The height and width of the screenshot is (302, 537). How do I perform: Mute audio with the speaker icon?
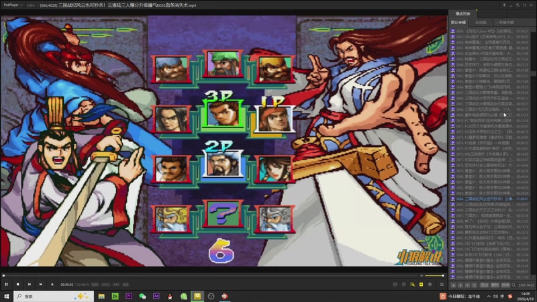tap(422, 276)
